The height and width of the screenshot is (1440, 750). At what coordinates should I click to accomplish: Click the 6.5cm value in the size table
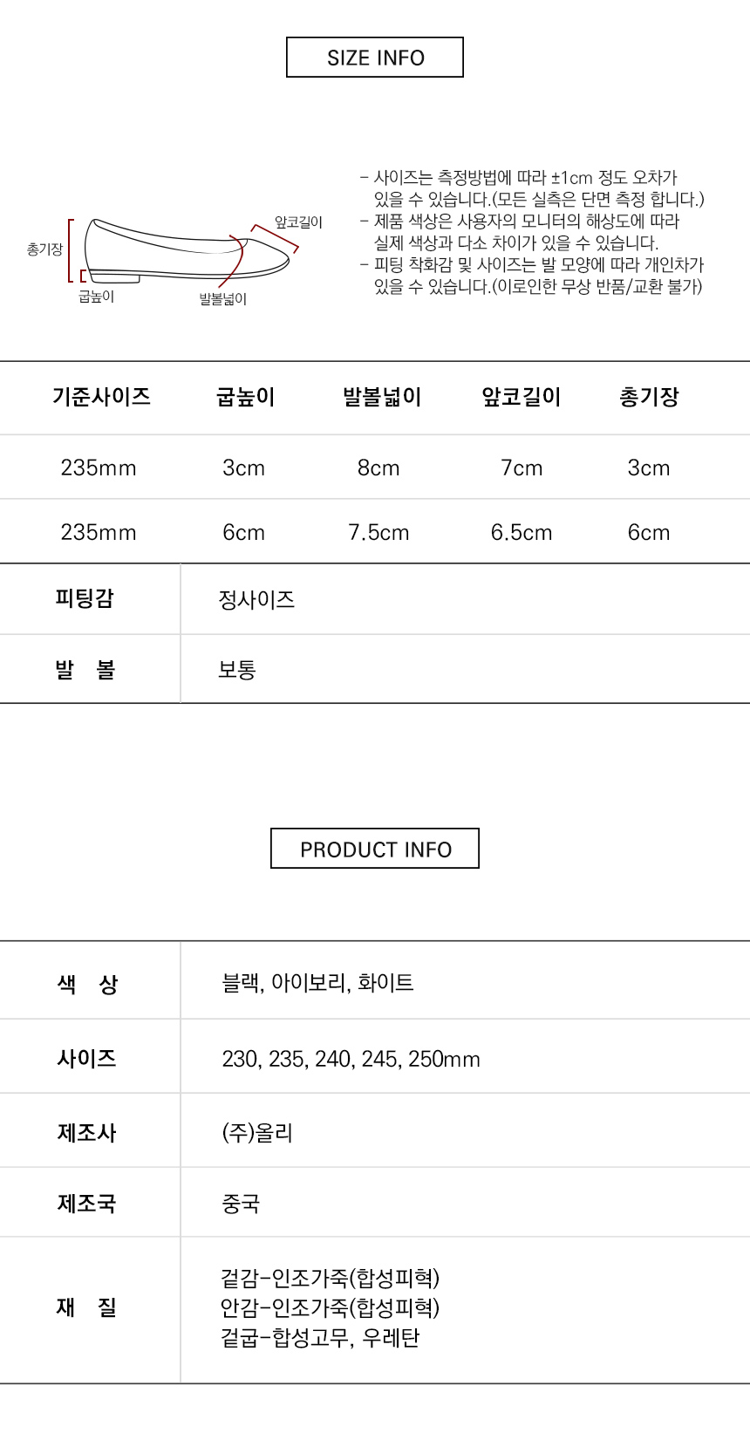[x=521, y=533]
